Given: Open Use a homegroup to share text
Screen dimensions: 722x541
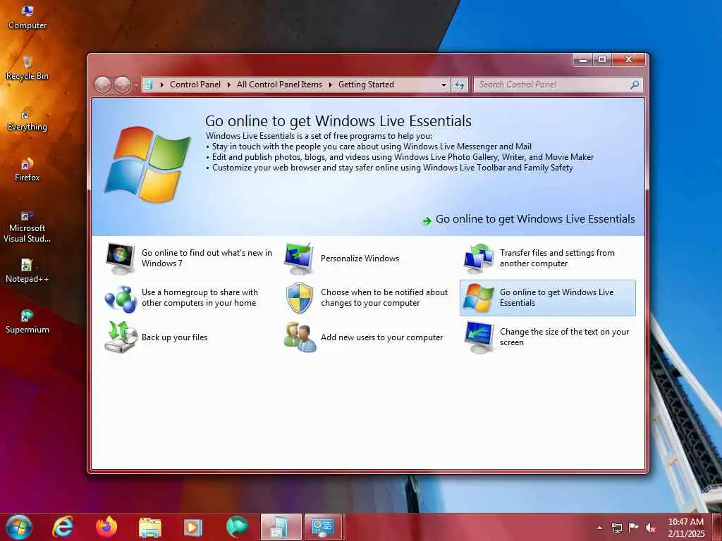Looking at the screenshot, I should point(200,298).
